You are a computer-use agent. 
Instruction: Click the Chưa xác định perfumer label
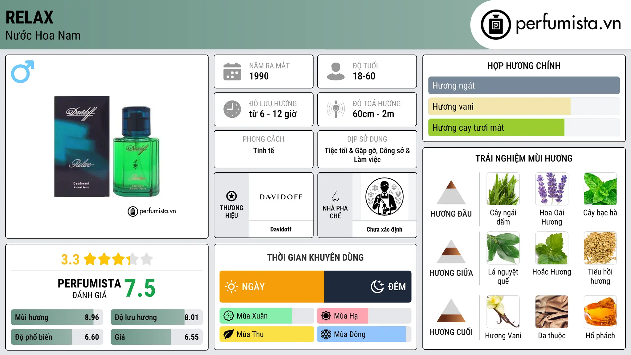pos(384,229)
